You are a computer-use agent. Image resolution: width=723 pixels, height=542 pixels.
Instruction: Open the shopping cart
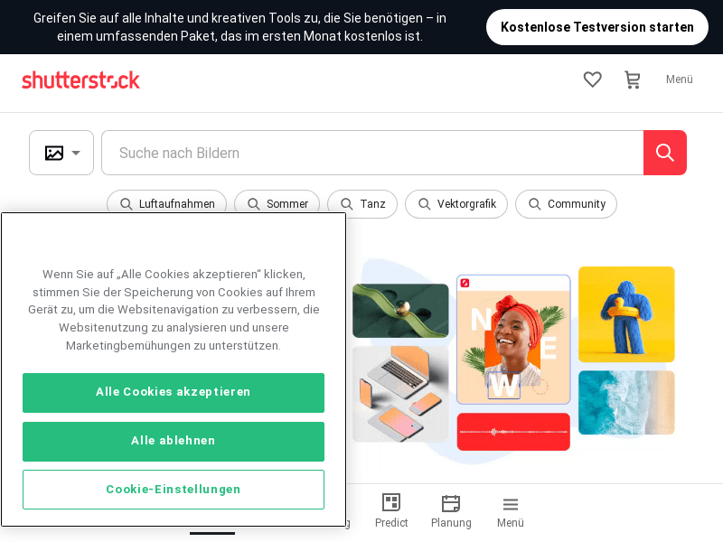pyautogui.click(x=633, y=79)
